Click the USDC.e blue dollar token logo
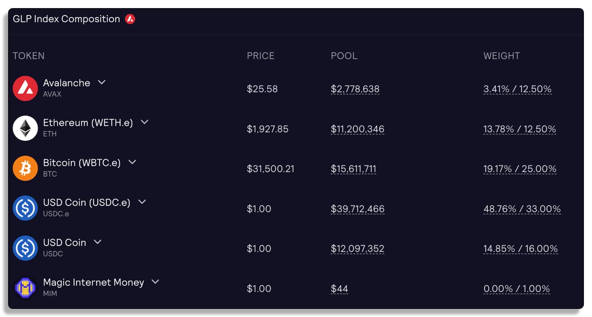This screenshot has height=317, width=592. [25, 208]
